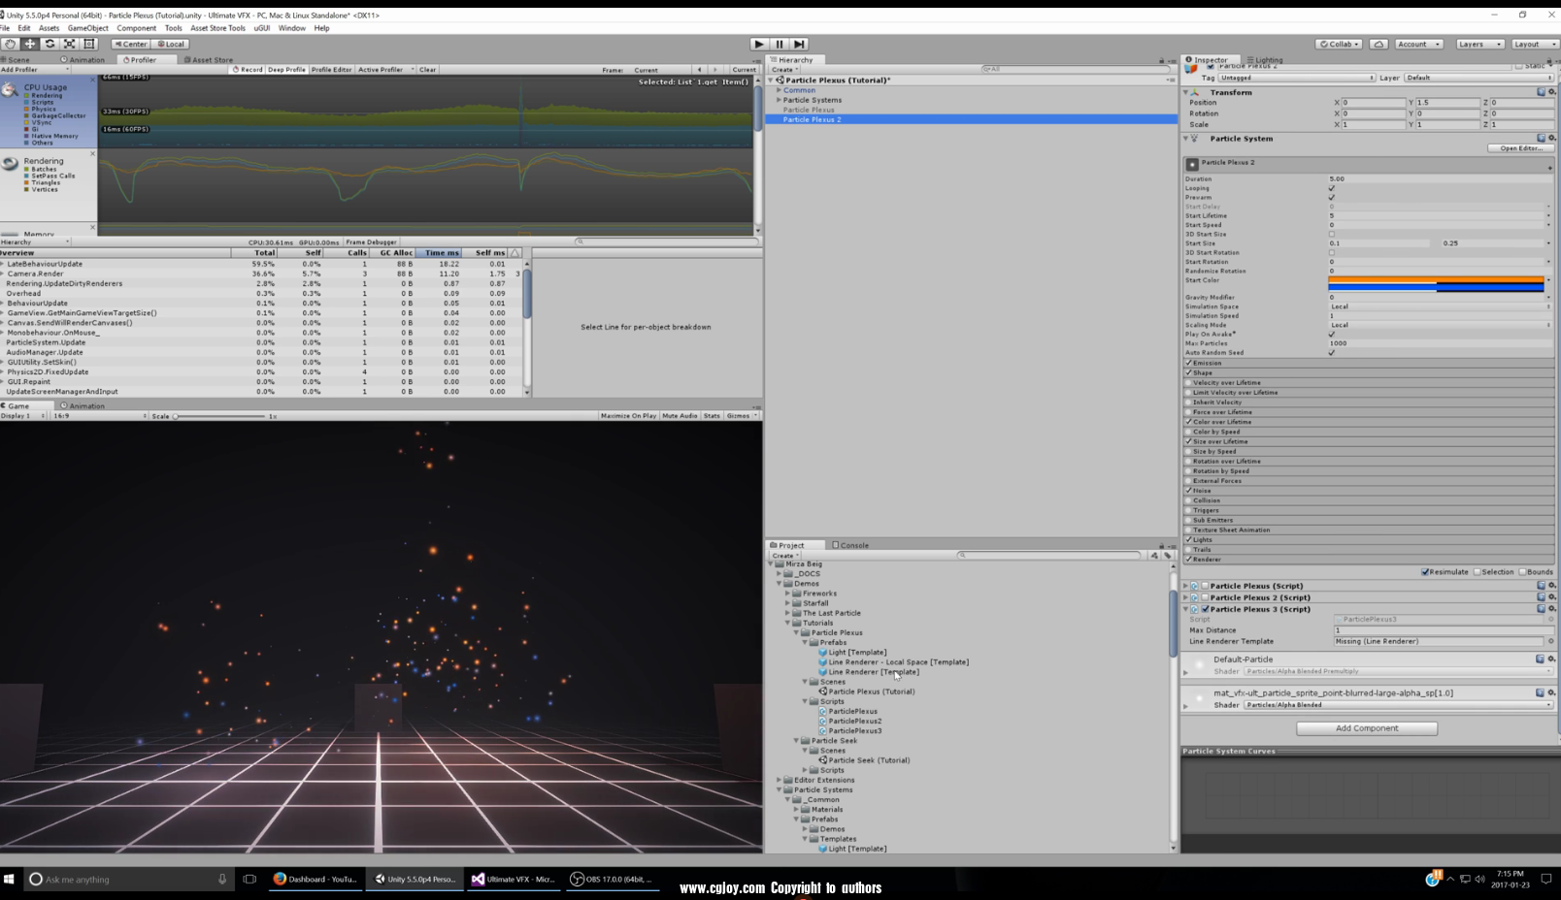Toggle Play On Awake checkbox
This screenshot has width=1561, height=900.
coord(1332,334)
